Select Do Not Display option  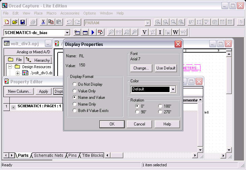click(x=74, y=84)
